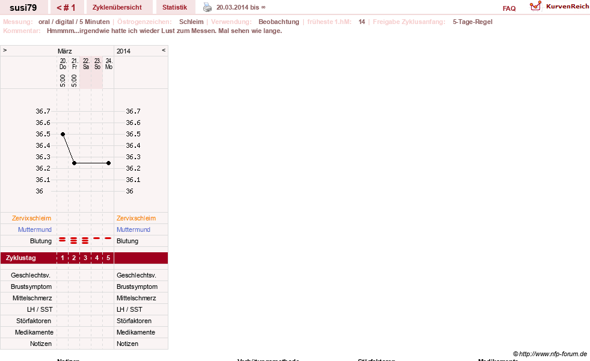590x361 pixels.
Task: Click the light bleeding marker on cycle day 5
Action: click(108, 238)
